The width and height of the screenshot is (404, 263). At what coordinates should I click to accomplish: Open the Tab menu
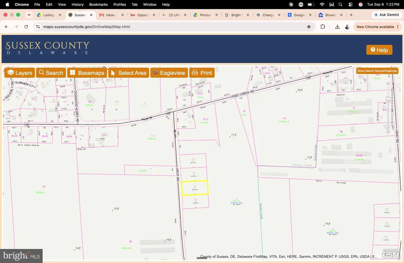[135, 4]
